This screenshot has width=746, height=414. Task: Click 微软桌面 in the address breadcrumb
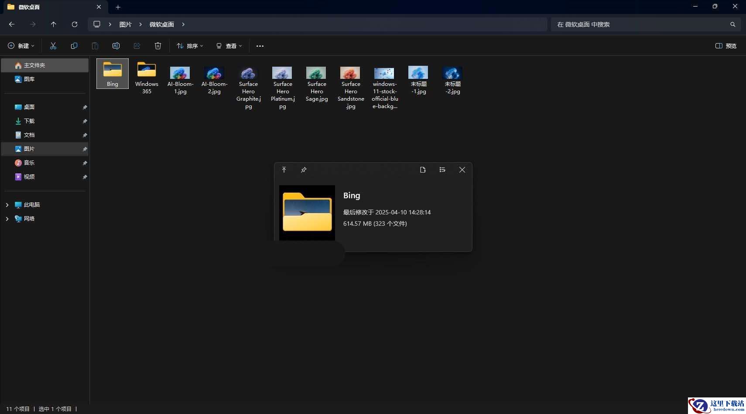(x=162, y=24)
